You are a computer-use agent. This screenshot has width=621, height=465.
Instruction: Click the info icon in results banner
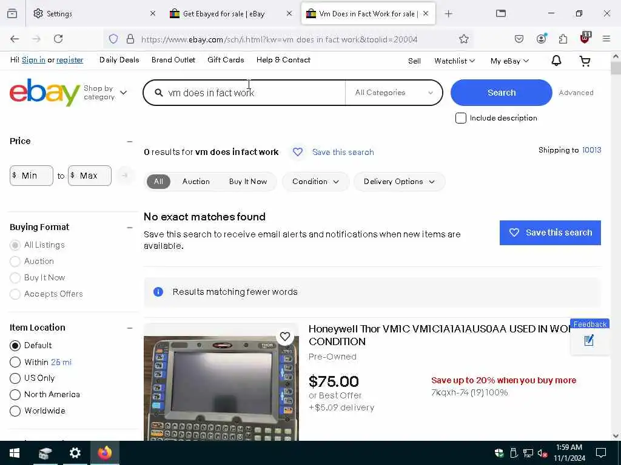click(158, 292)
